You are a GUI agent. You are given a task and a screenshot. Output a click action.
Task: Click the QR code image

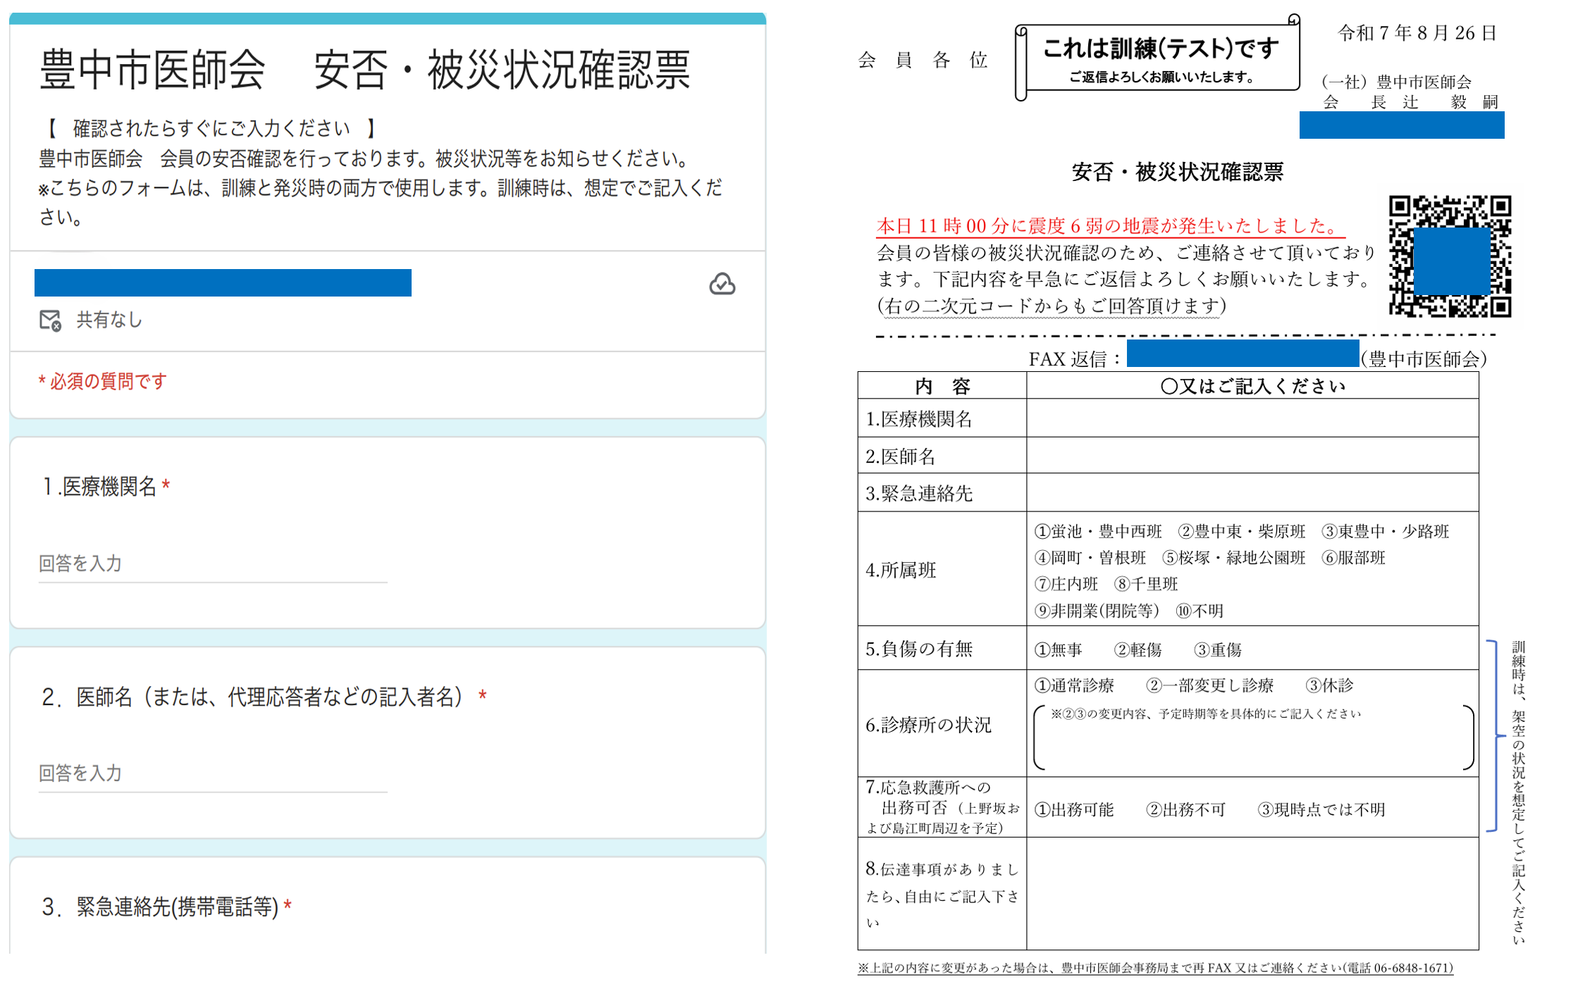click(x=1450, y=256)
